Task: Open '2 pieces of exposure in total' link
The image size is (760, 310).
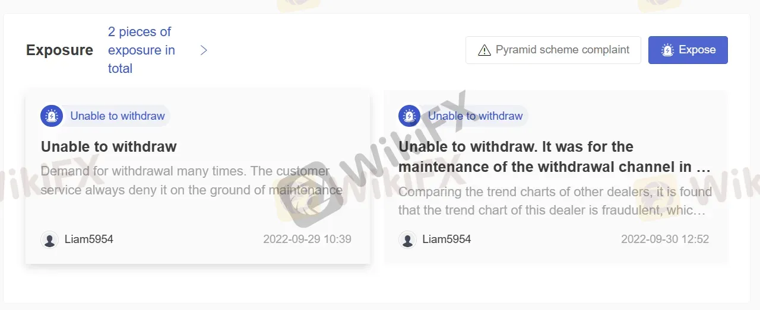Action: (141, 50)
